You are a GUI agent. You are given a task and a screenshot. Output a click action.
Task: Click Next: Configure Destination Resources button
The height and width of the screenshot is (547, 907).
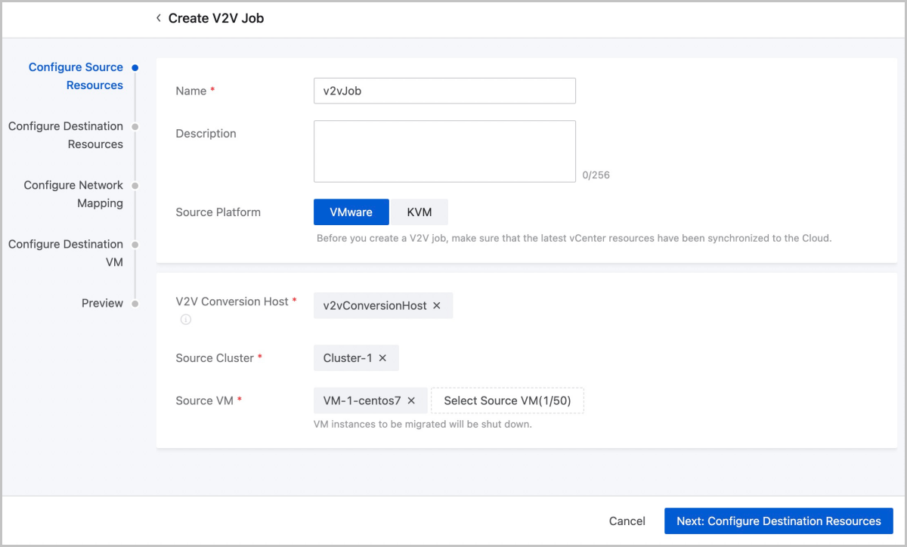pos(779,521)
